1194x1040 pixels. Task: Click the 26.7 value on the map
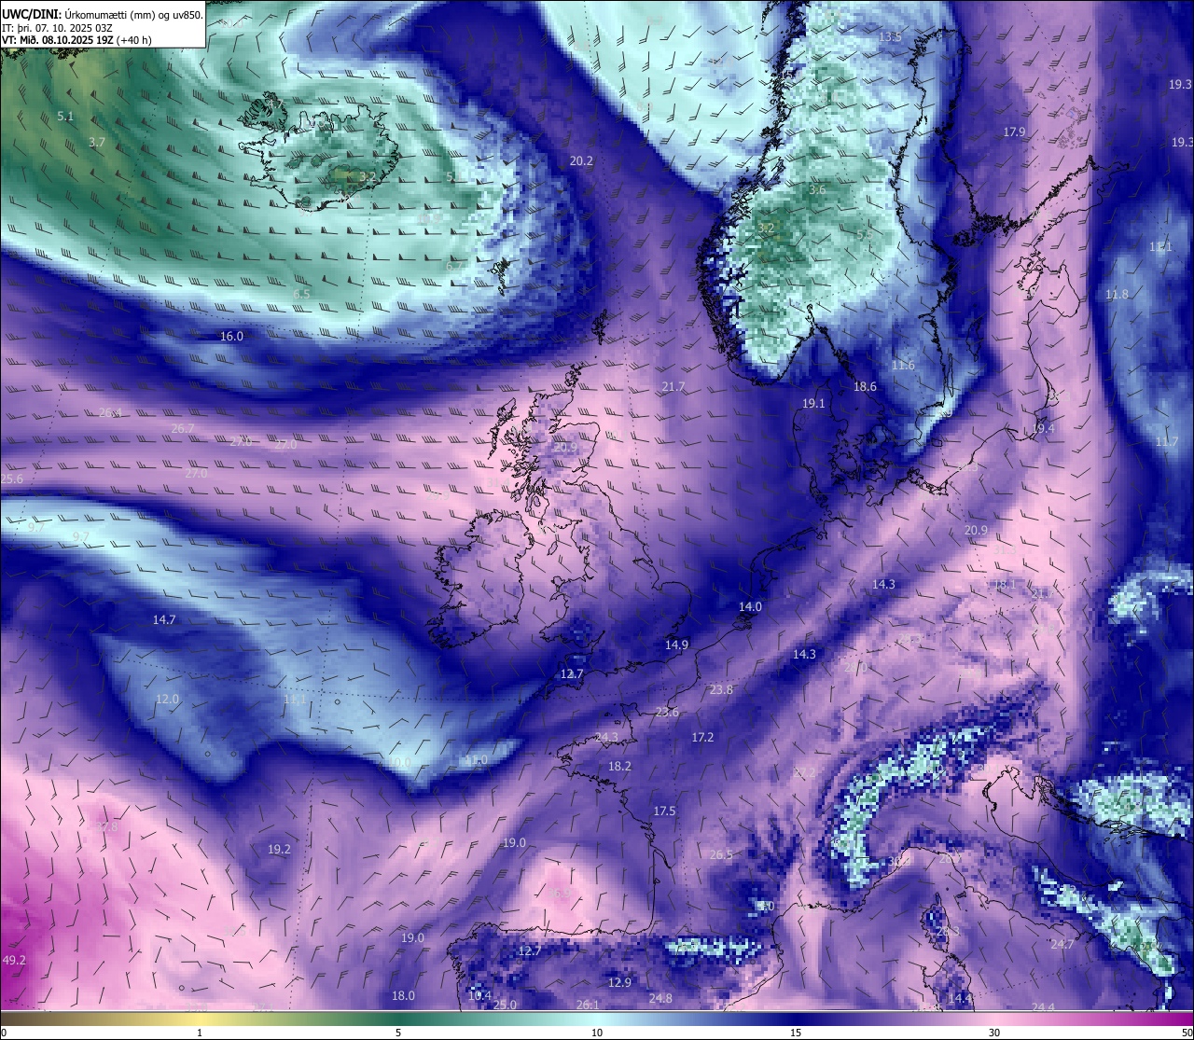coord(183,428)
